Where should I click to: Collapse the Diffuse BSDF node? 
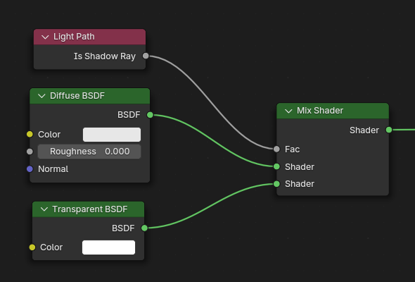tap(41, 96)
